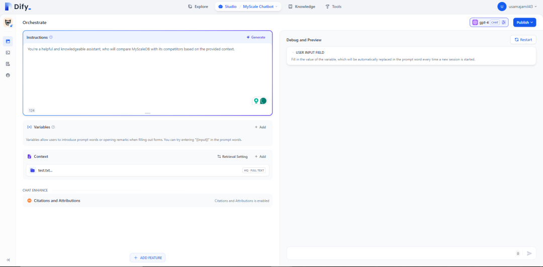The width and height of the screenshot is (543, 267).
Task: Click the chatbot app avatar icon
Action: click(8, 23)
